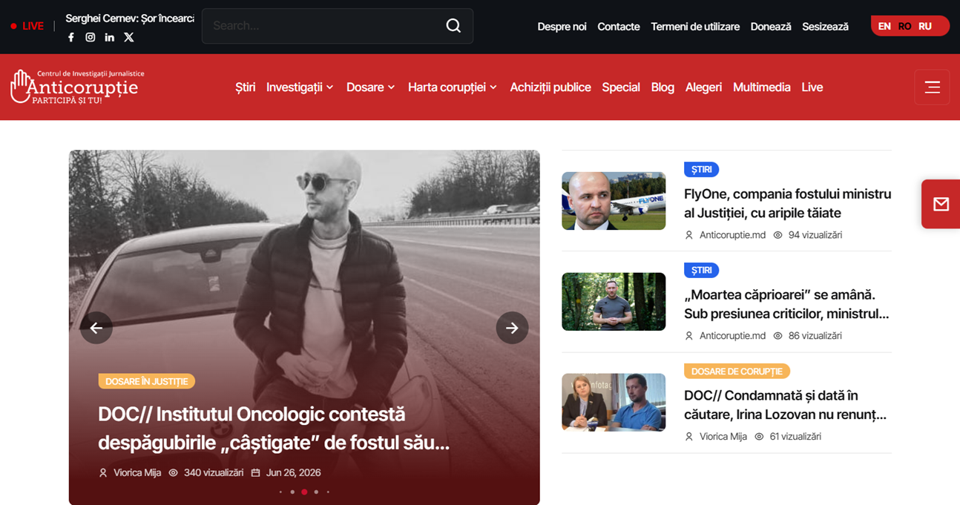Expand the Investigații dropdown
The height and width of the screenshot is (505, 960).
pos(300,87)
